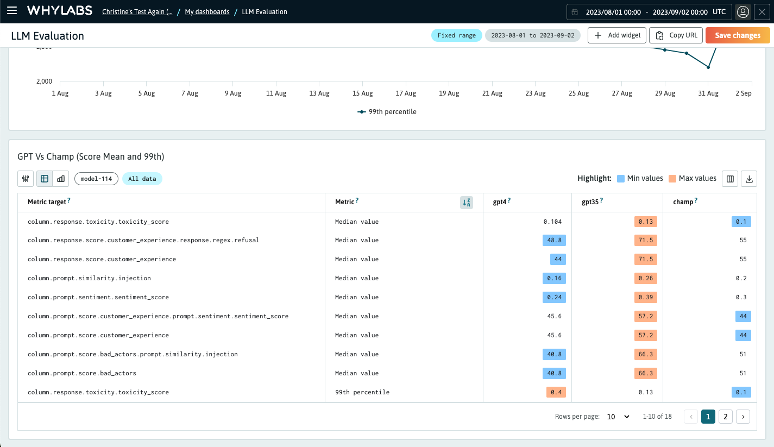774x447 pixels.
Task: Open the user profile icon
Action: pyautogui.click(x=743, y=11)
